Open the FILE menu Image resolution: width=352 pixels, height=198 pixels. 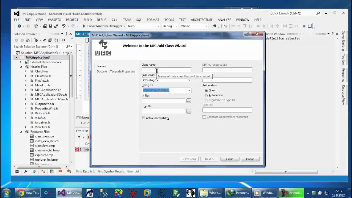pyautogui.click(x=17, y=20)
